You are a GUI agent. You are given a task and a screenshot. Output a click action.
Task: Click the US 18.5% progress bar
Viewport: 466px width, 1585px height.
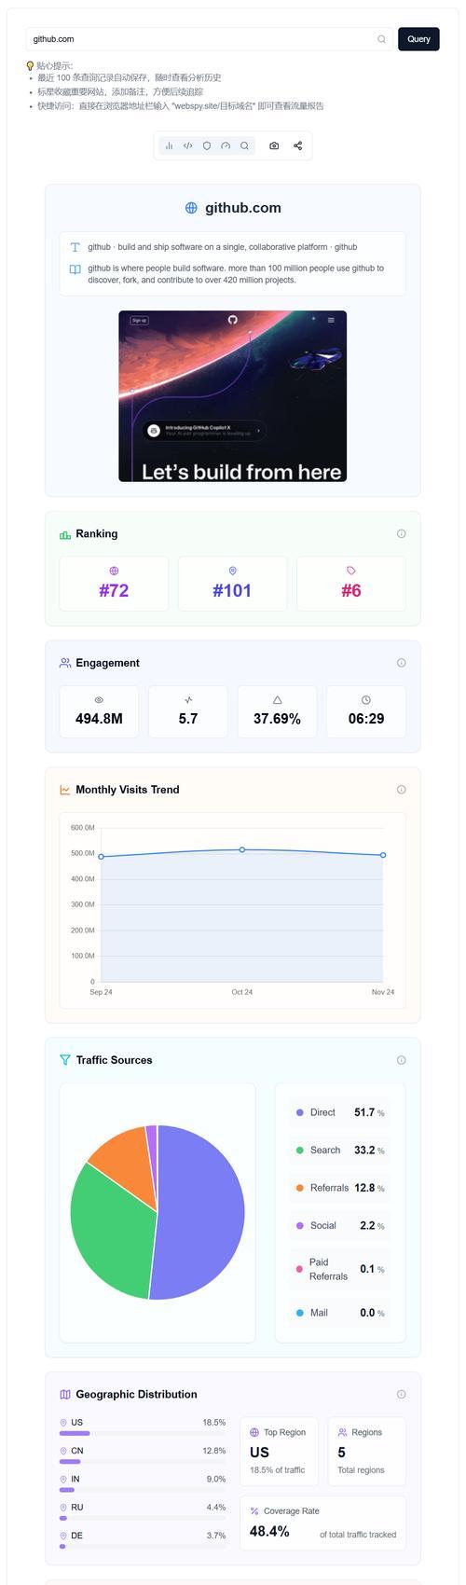pyautogui.click(x=143, y=1433)
